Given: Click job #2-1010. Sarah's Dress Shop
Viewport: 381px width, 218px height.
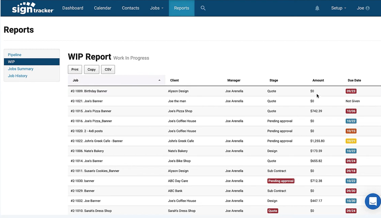Looking at the screenshot, I should (x=91, y=211).
